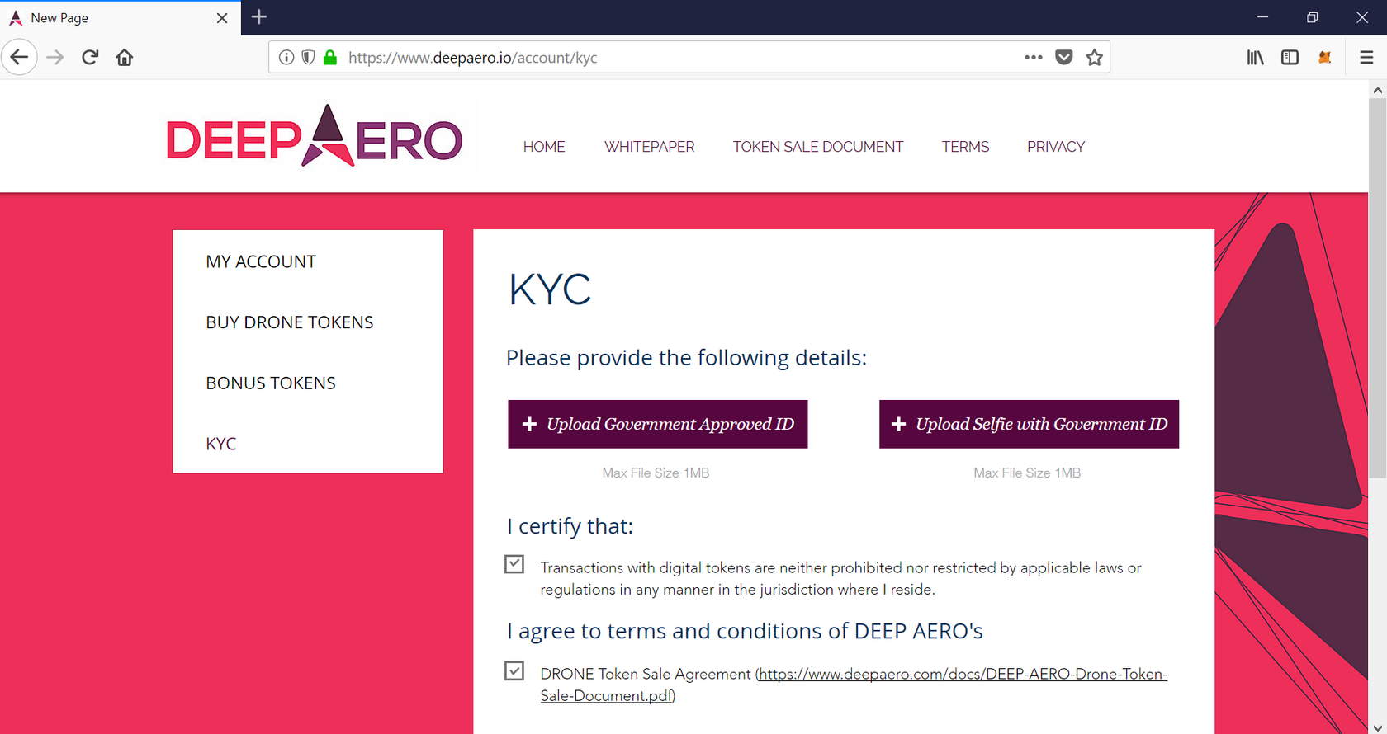The height and width of the screenshot is (734, 1387).
Task: Click the DeepAero logo
Action: point(315,136)
